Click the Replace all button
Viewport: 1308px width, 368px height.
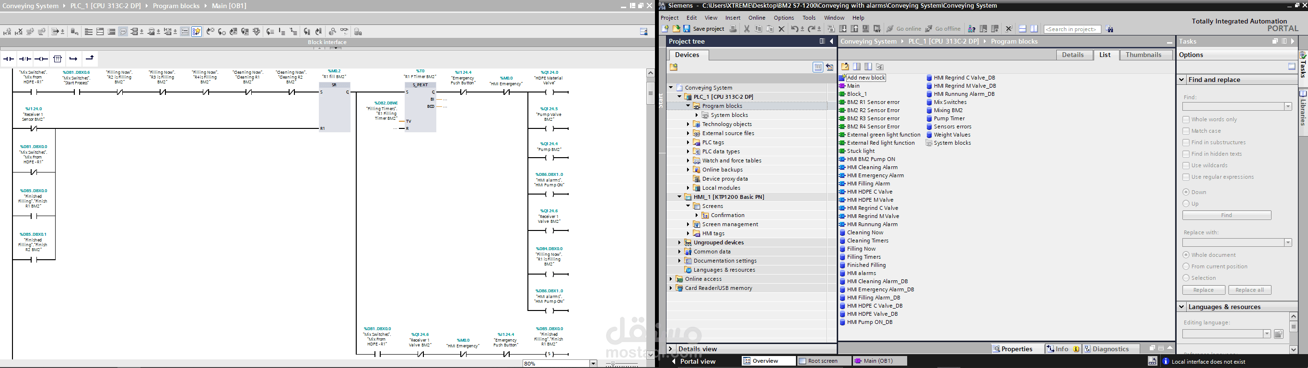coord(1249,290)
